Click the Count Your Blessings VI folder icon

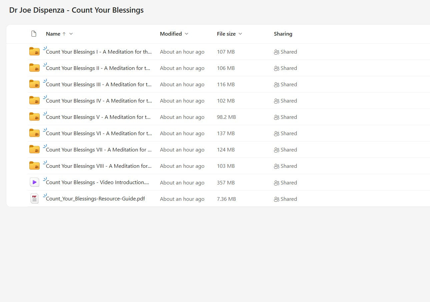(x=34, y=133)
